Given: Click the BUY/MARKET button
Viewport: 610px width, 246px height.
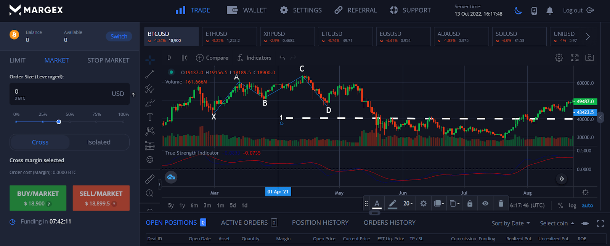Looking at the screenshot, I should 38,198.
